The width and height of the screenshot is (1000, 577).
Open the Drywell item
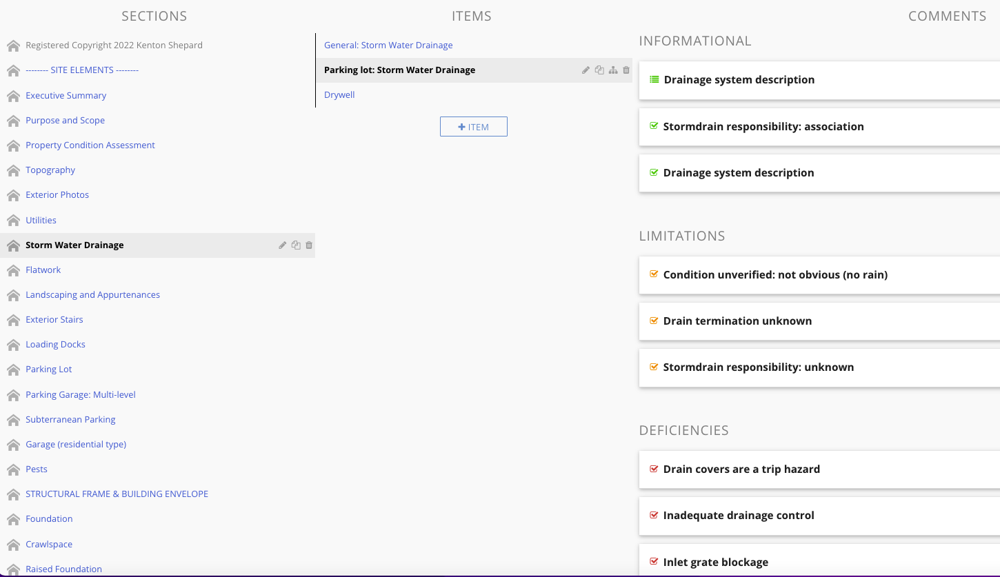point(339,95)
